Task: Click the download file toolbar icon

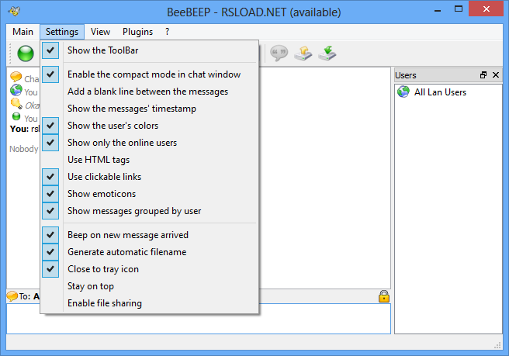Action: 327,54
